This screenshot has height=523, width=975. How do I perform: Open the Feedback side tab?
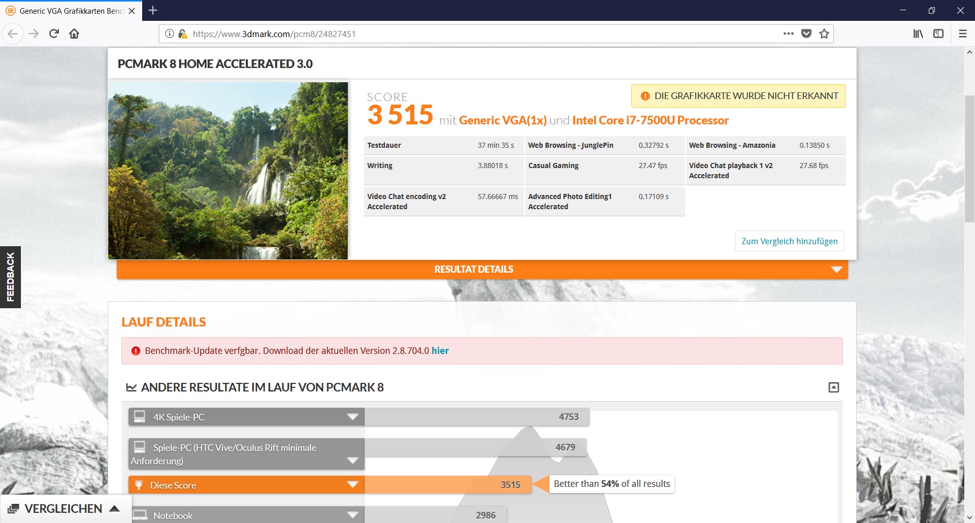click(x=10, y=277)
